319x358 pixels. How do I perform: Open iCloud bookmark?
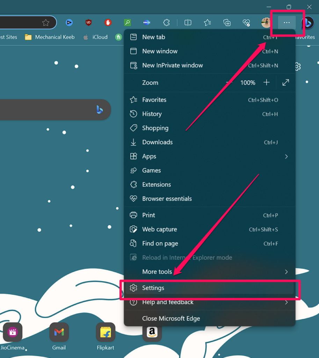95,37
